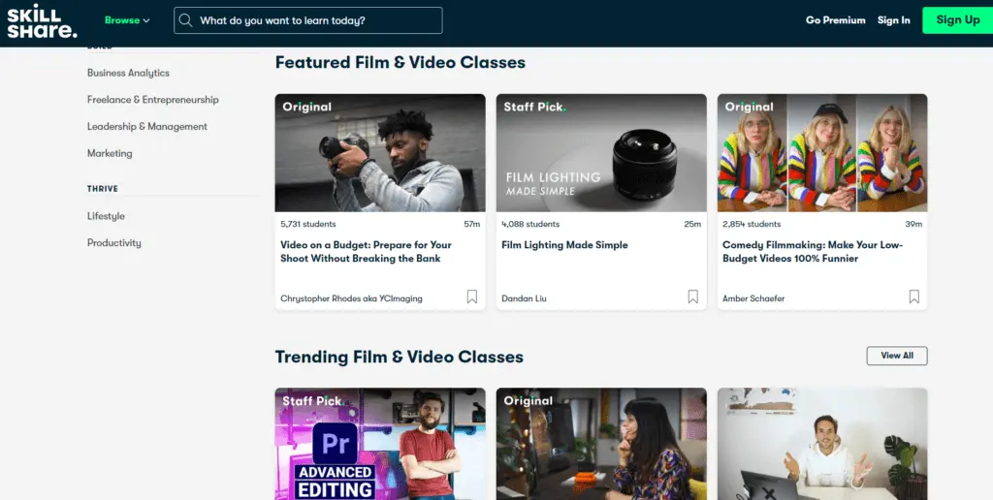This screenshot has height=500, width=993.
Task: Click the THRIVE section heading
Action: 103,189
